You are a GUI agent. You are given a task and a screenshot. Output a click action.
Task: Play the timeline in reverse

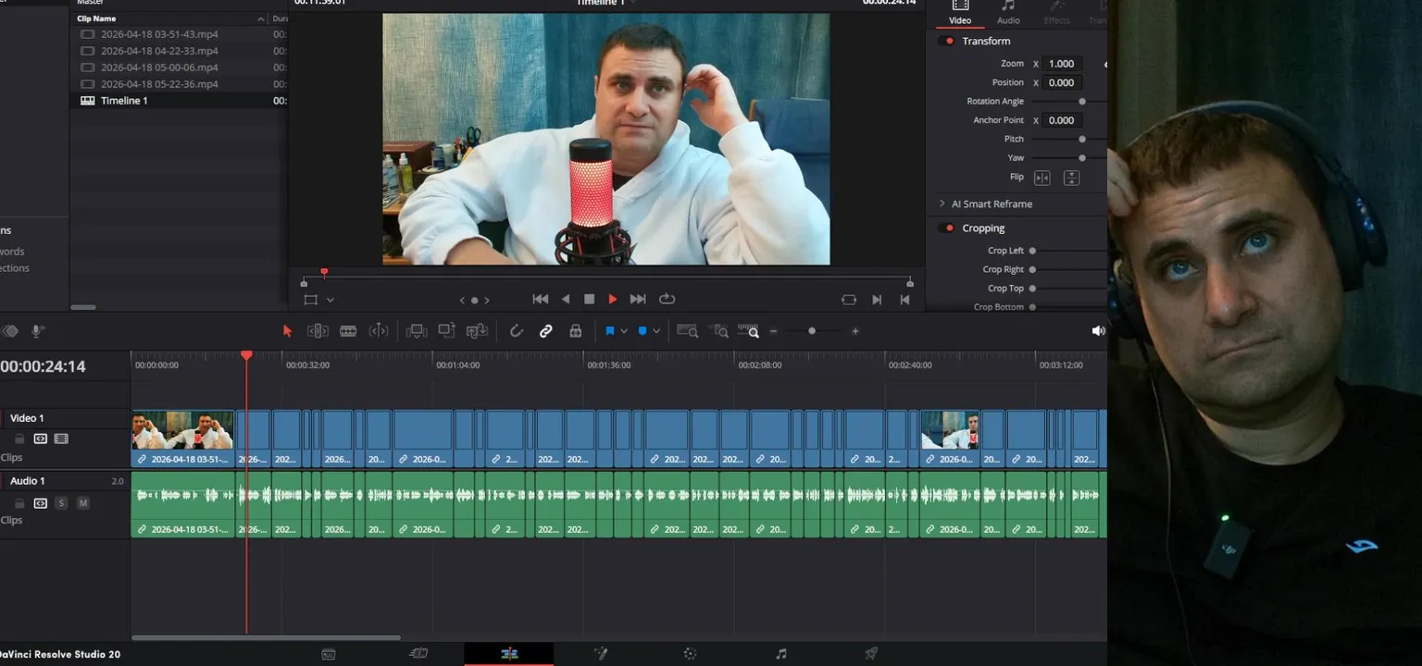click(x=566, y=300)
